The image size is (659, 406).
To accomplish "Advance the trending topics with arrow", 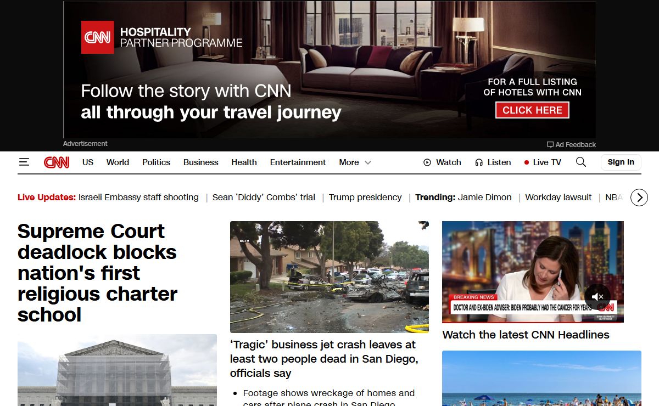I will 639,198.
